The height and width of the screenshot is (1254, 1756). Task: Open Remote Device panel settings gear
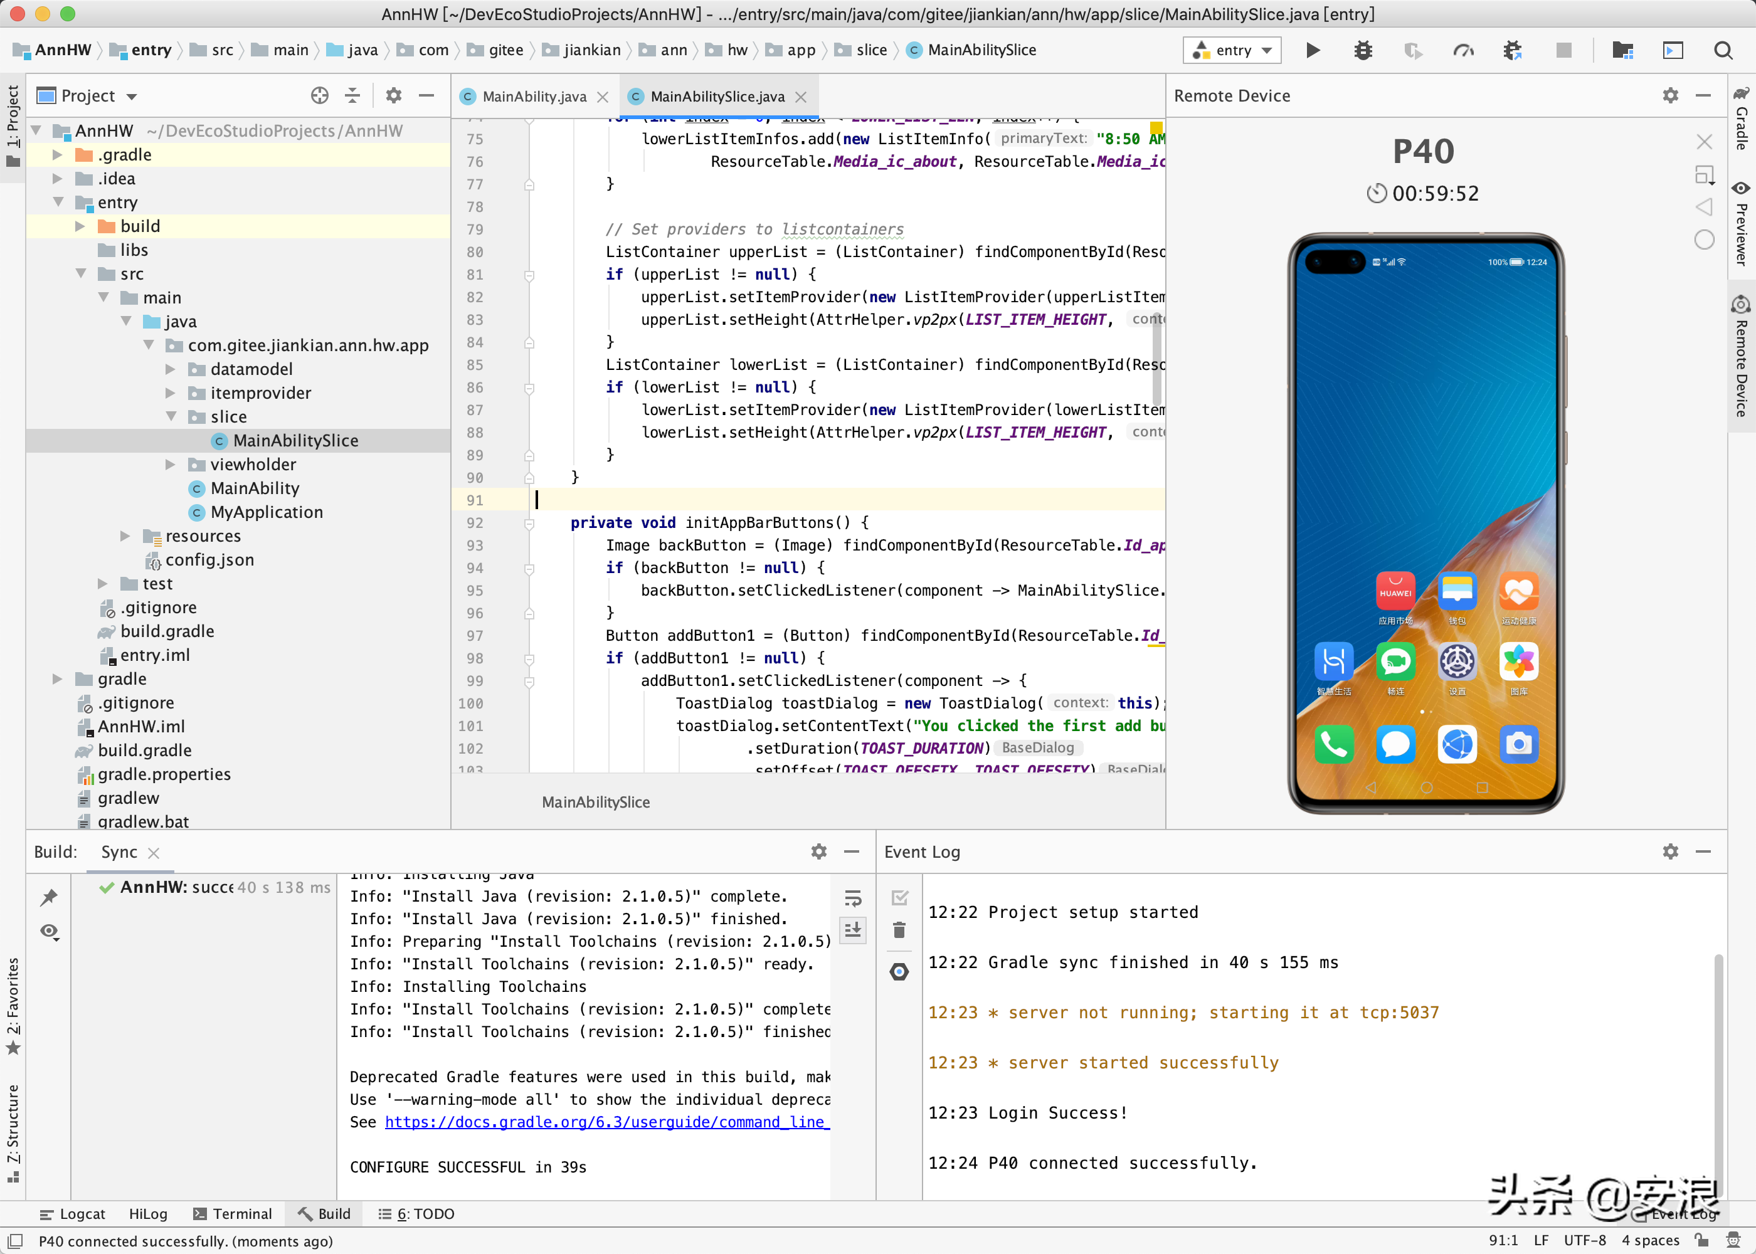point(1670,95)
